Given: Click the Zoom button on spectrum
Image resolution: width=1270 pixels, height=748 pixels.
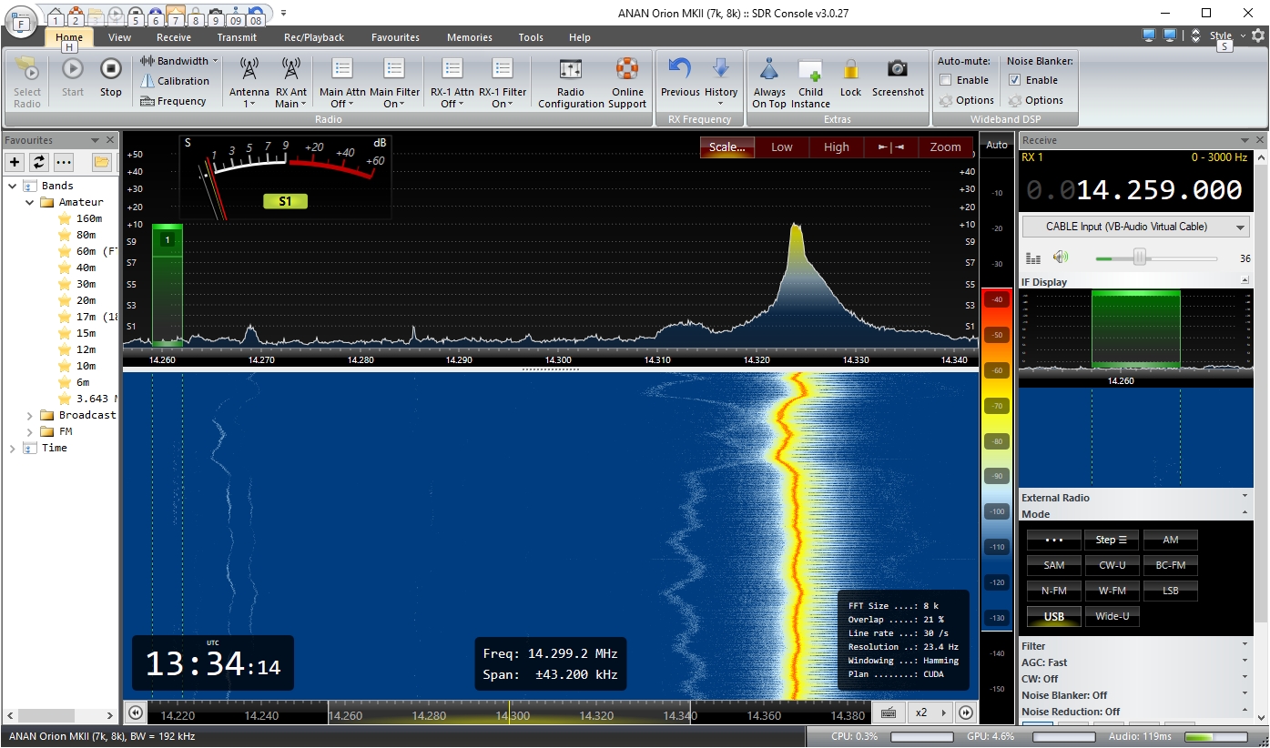Looking at the screenshot, I should pyautogui.click(x=945, y=147).
